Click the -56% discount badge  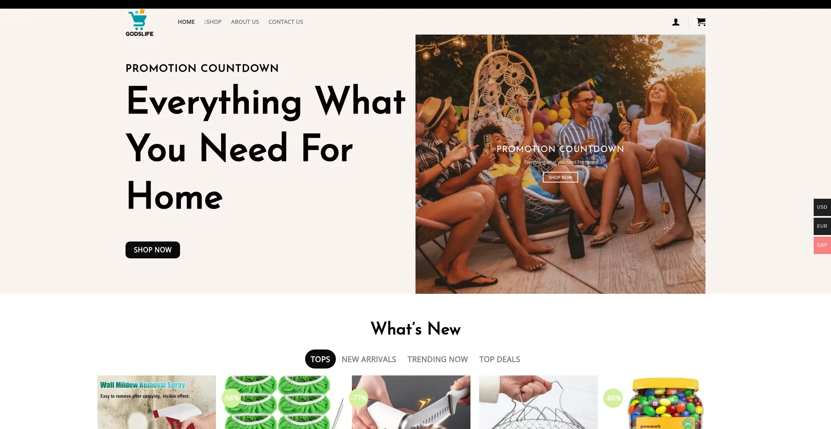(232, 398)
